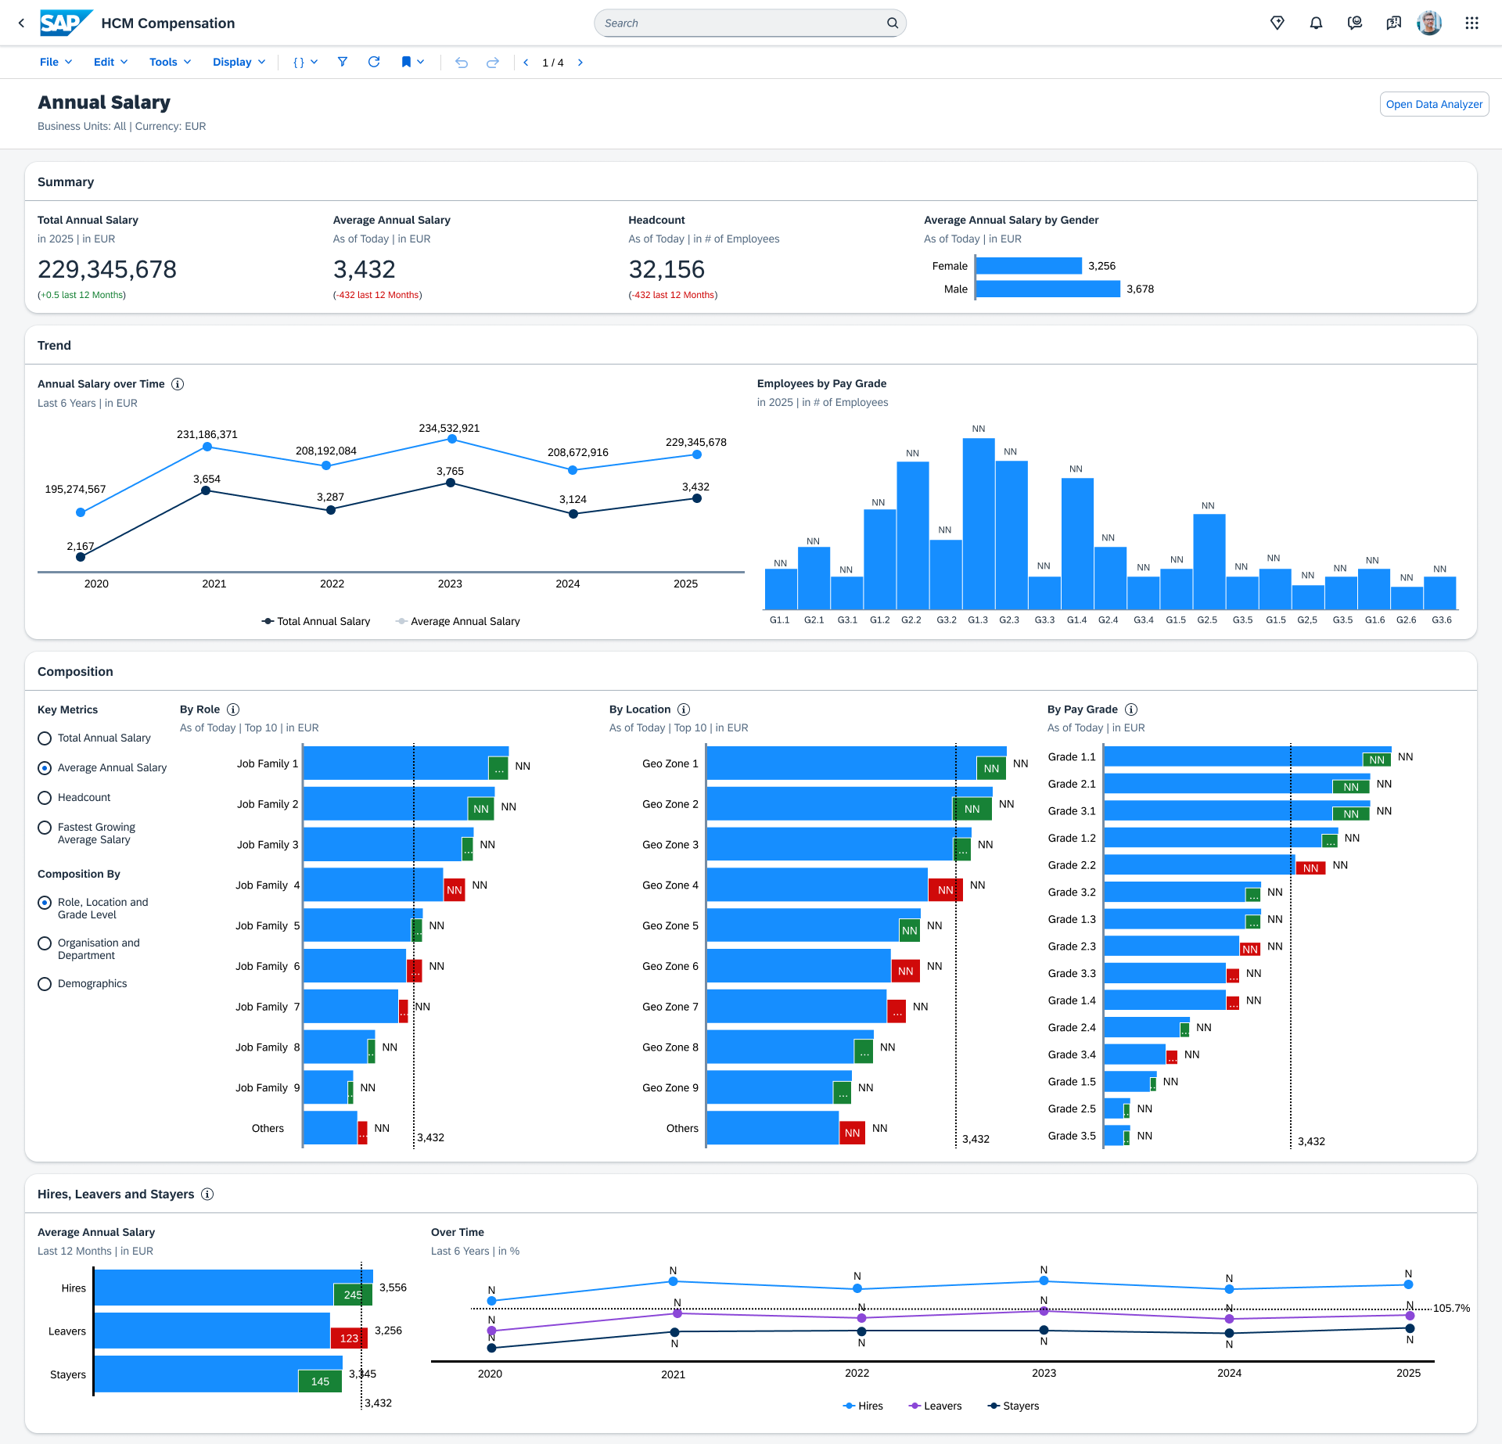Image resolution: width=1502 pixels, height=1444 pixels.
Task: Go to next page arrow
Action: 580,63
